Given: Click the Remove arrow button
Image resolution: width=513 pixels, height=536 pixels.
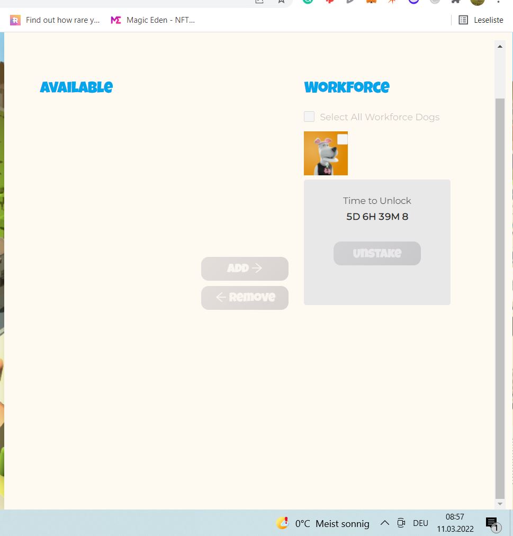Looking at the screenshot, I should [x=245, y=298].
